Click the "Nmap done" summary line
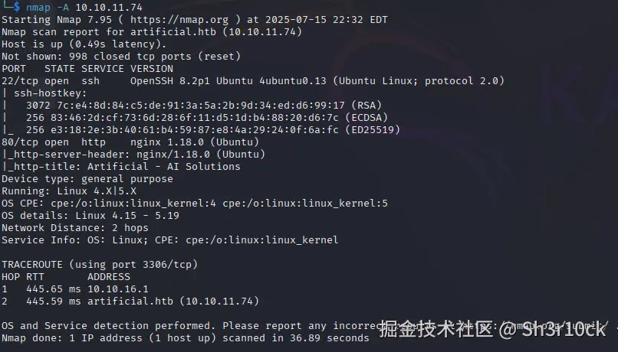Image resolution: width=618 pixels, height=352 pixels. tap(185, 337)
